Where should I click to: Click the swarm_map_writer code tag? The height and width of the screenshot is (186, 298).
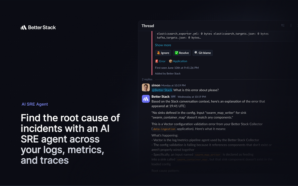point(208,155)
